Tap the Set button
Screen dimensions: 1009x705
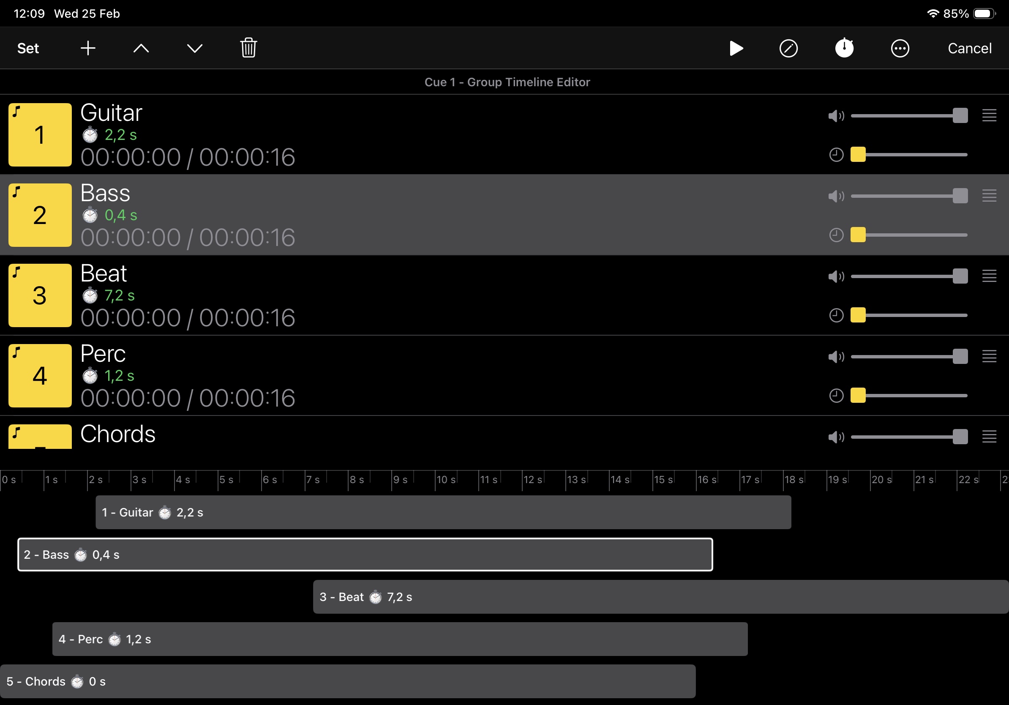point(28,48)
